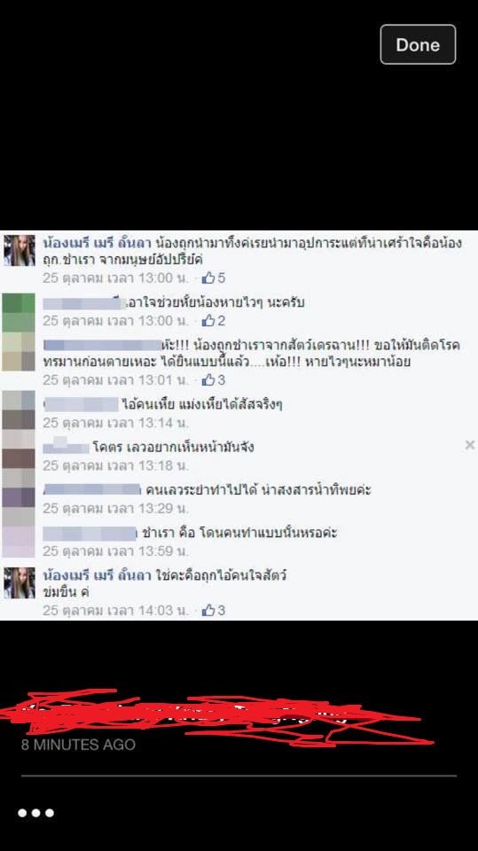Open น้องเมรี avatar on the 14:03 reply
The width and height of the screenshot is (478, 851).
pyautogui.click(x=19, y=582)
